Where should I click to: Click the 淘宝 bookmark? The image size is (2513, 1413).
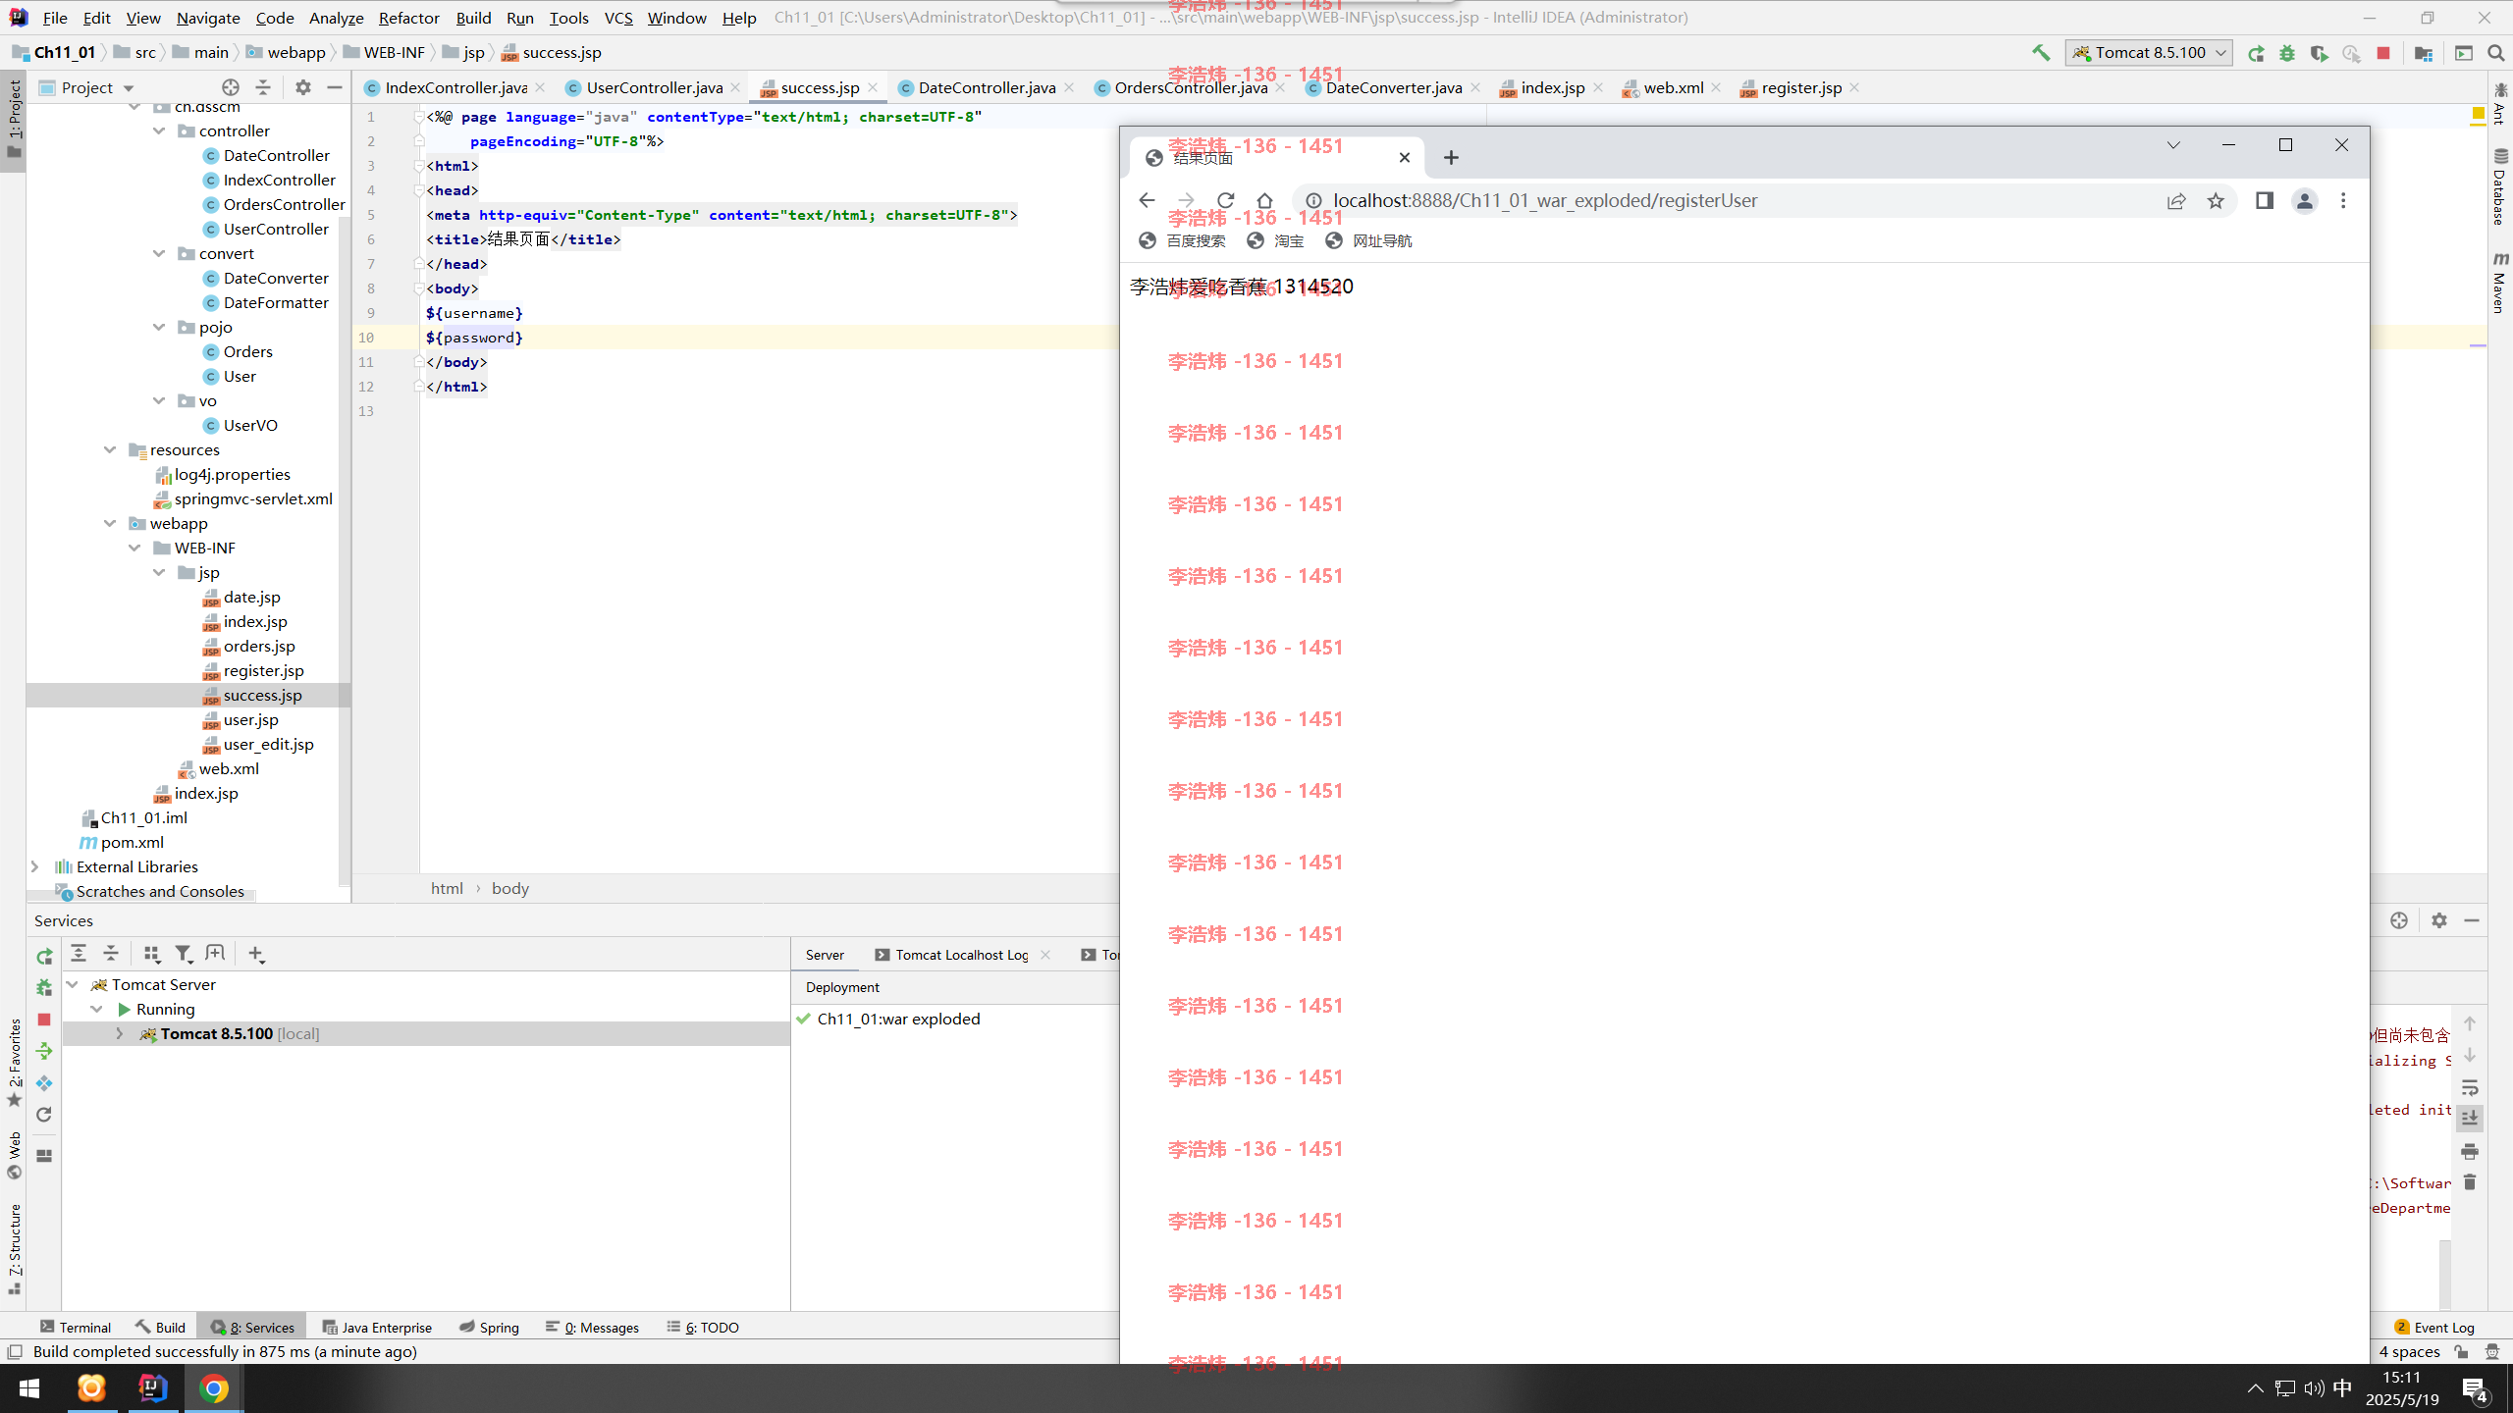(x=1275, y=240)
